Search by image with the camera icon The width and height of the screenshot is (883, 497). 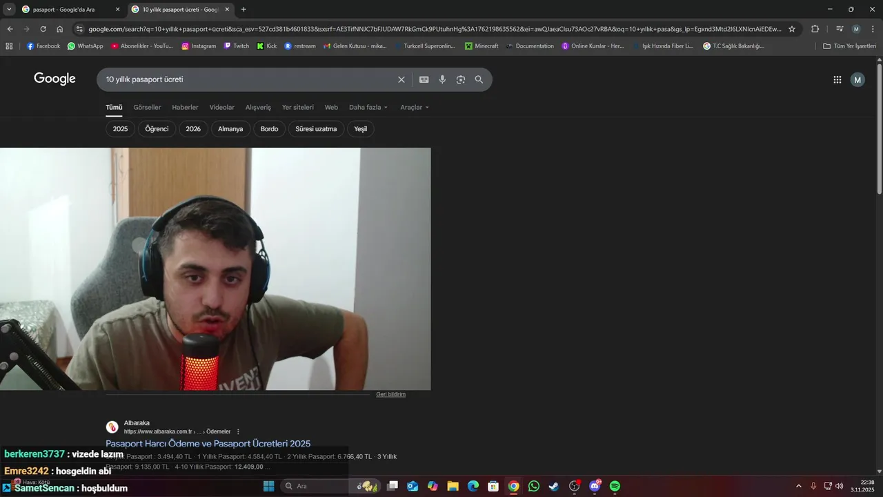(x=461, y=79)
